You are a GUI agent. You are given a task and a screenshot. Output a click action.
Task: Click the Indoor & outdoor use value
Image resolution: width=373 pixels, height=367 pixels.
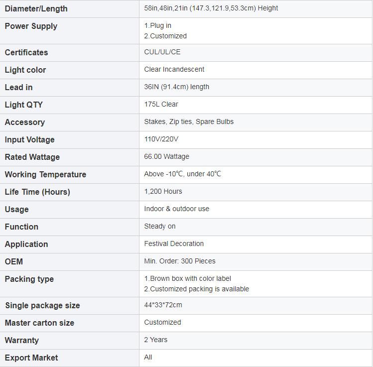(176, 209)
